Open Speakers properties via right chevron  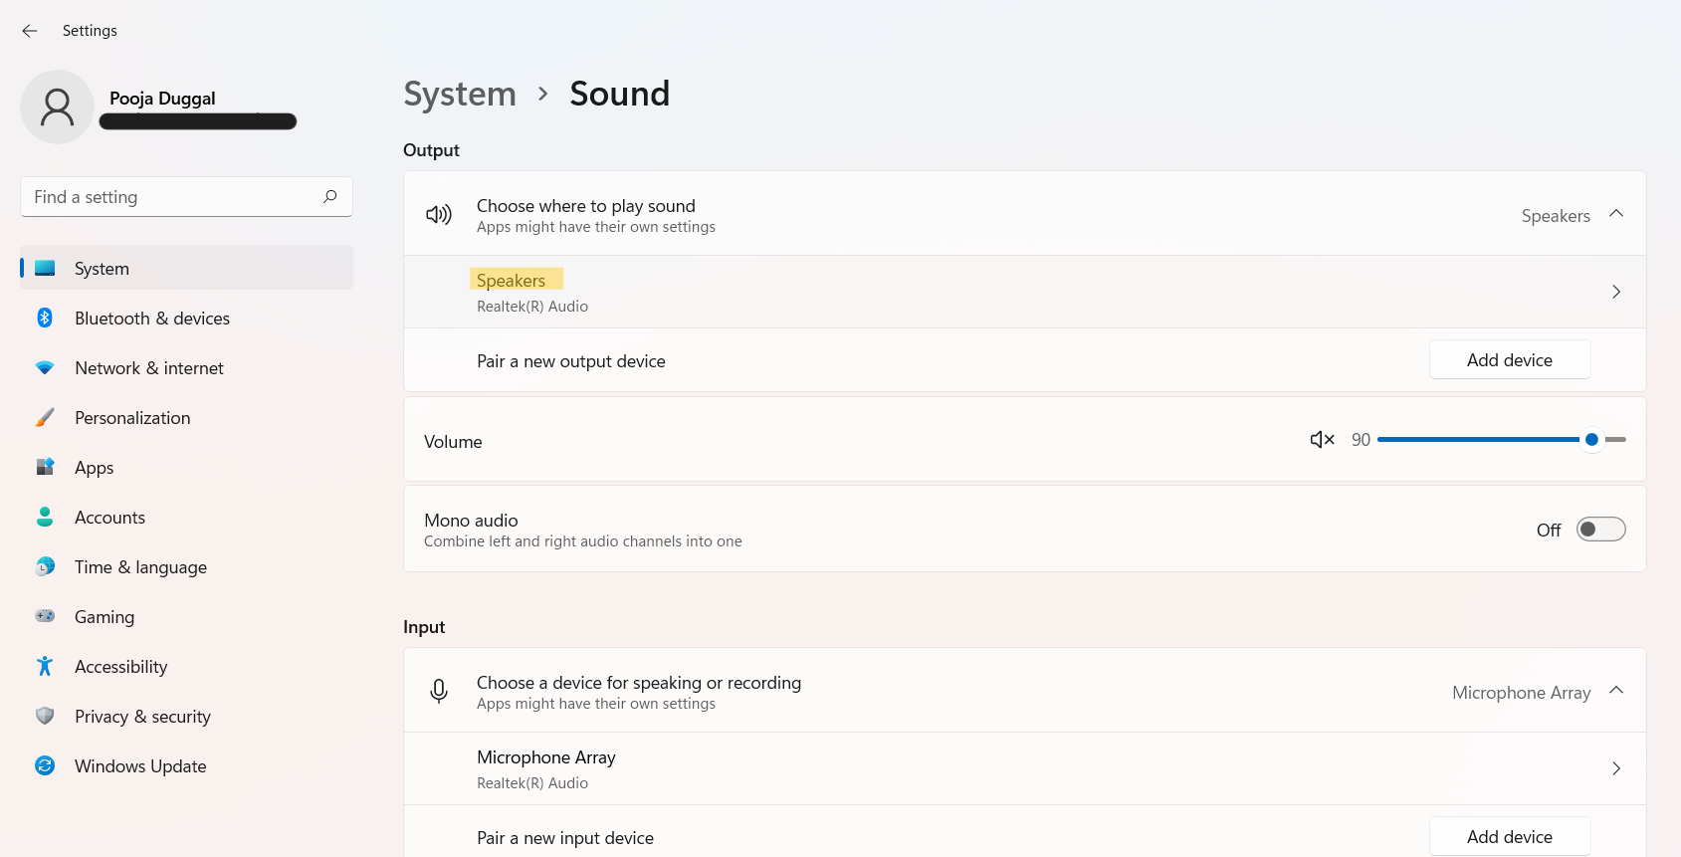coord(1616,292)
